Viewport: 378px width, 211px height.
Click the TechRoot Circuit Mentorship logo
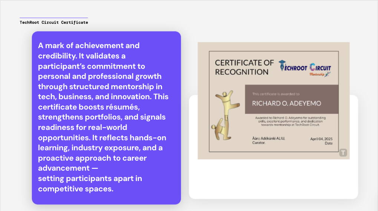[x=305, y=68]
